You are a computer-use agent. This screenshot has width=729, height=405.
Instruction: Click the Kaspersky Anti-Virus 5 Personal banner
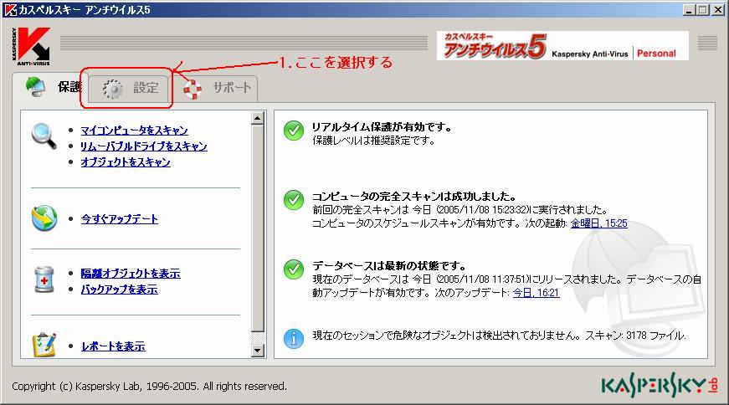pos(562,45)
